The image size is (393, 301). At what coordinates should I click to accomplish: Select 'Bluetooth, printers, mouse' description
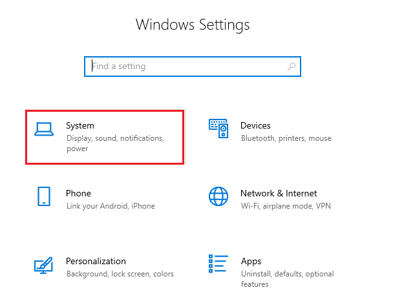coord(286,138)
